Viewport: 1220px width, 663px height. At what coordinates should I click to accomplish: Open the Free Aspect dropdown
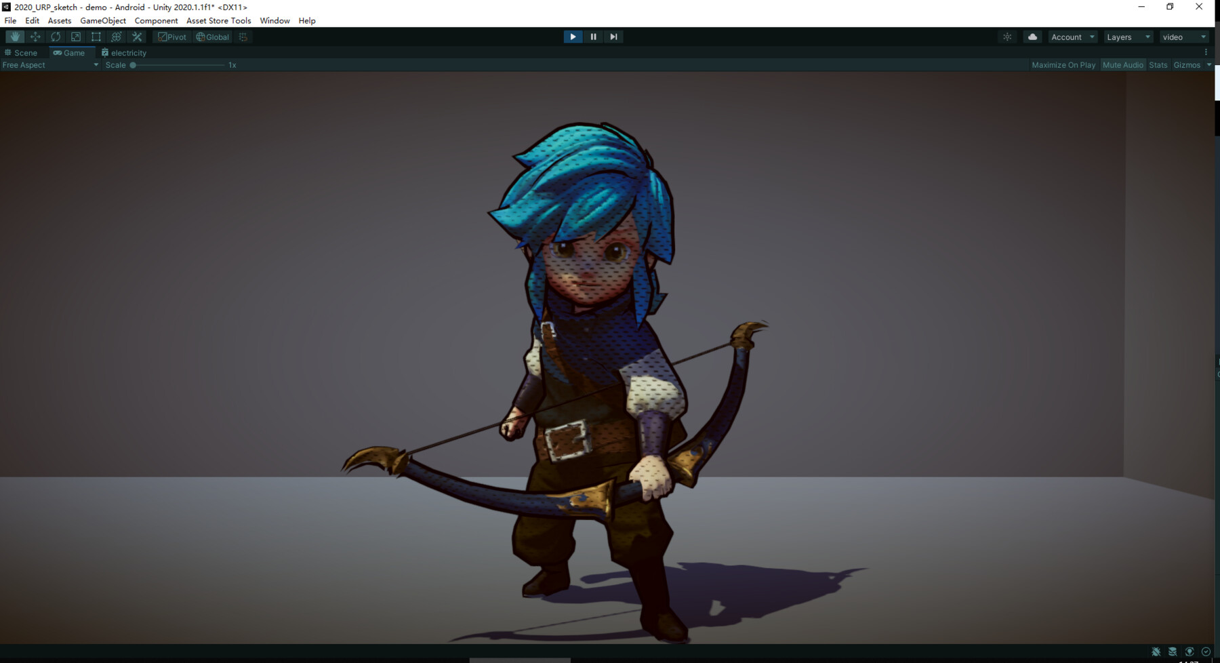(x=49, y=64)
